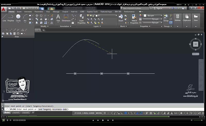Select the Text tool
Image resolution: width=206 pixels, height=126 pixels.
point(58,18)
